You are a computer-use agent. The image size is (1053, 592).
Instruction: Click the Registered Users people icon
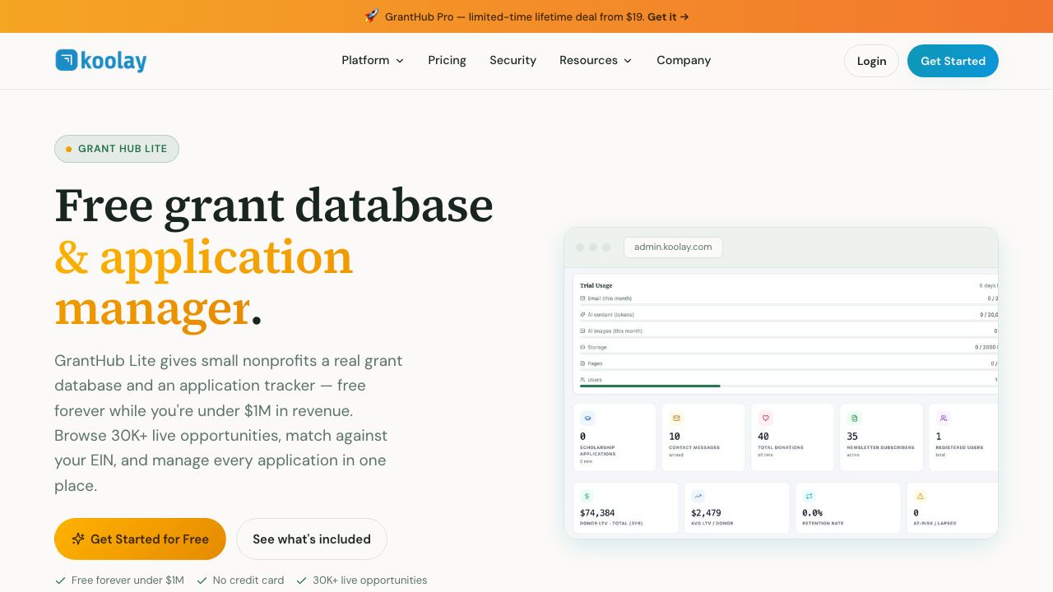pos(943,418)
